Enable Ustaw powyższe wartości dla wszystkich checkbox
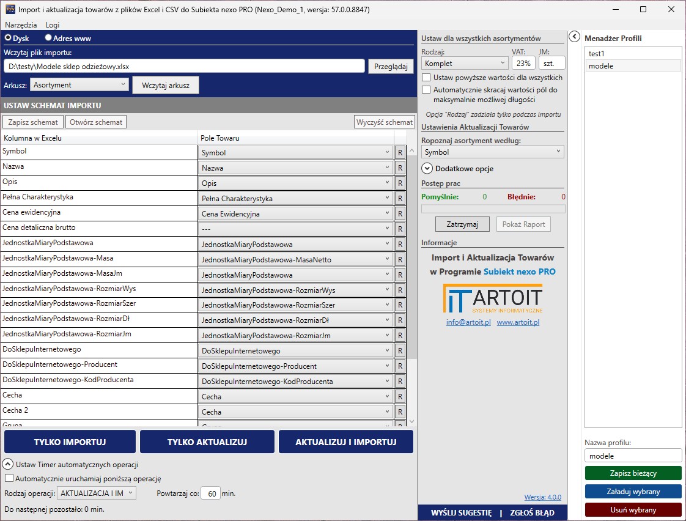686x521 pixels. (x=426, y=78)
